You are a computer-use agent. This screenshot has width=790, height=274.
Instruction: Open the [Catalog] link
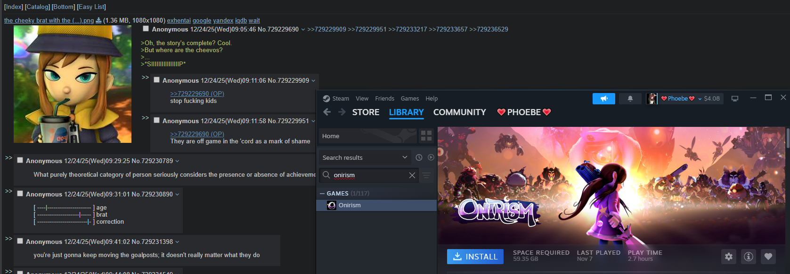click(x=37, y=7)
